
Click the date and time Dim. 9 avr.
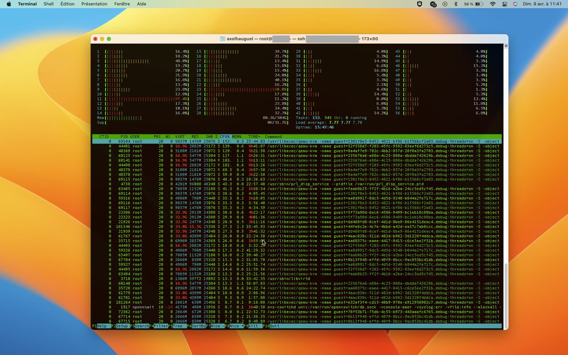point(543,4)
